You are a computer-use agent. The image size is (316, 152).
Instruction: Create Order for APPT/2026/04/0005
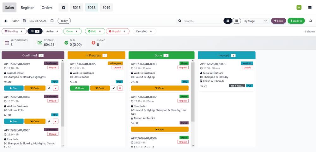click(x=100, y=88)
